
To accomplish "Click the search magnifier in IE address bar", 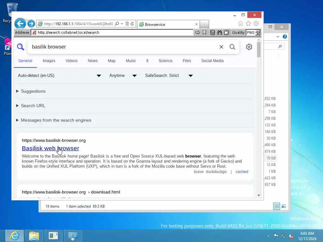I will click(117, 24).
